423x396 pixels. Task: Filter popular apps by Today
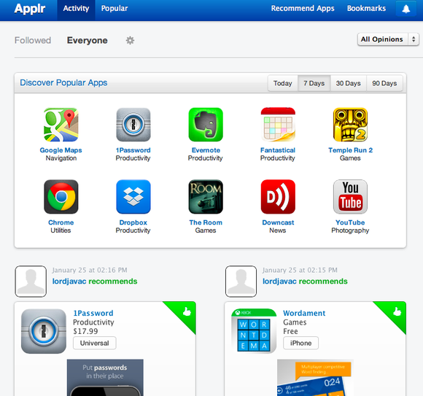pyautogui.click(x=283, y=83)
